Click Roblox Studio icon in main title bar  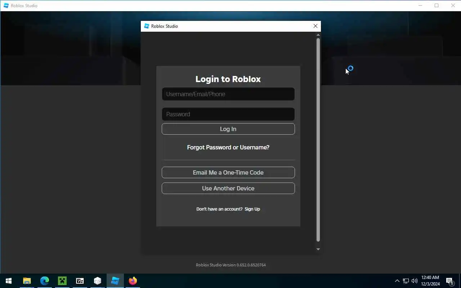point(6,5)
